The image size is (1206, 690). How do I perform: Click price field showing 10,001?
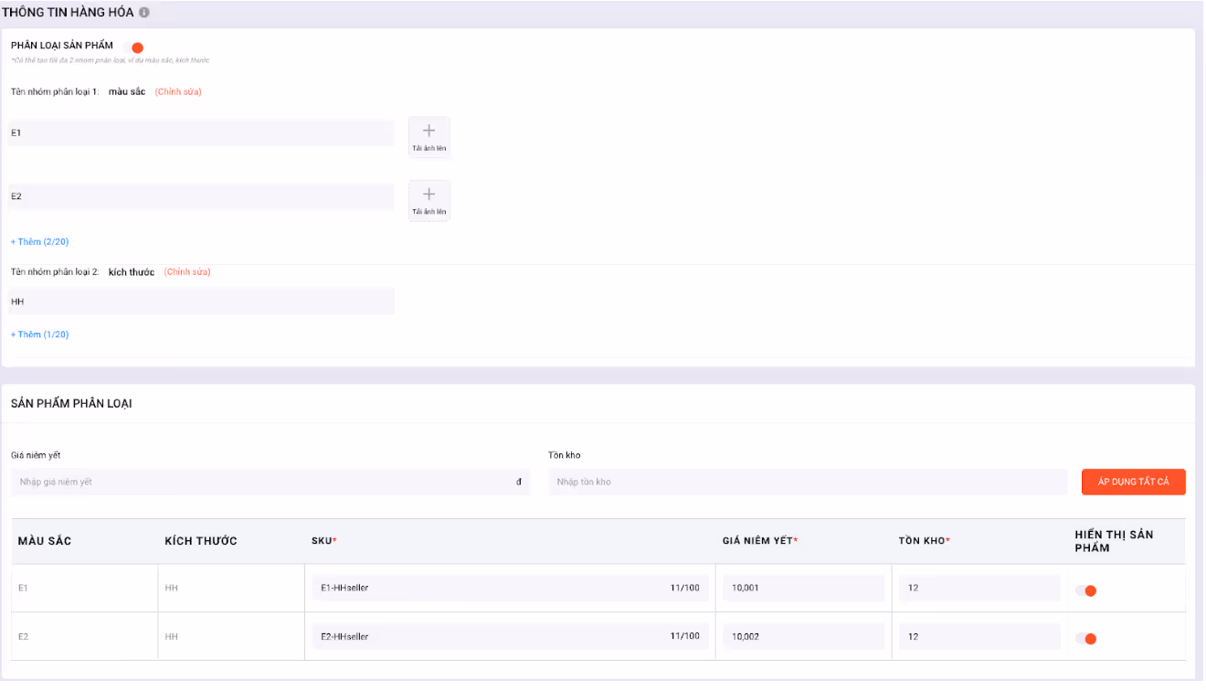(804, 588)
